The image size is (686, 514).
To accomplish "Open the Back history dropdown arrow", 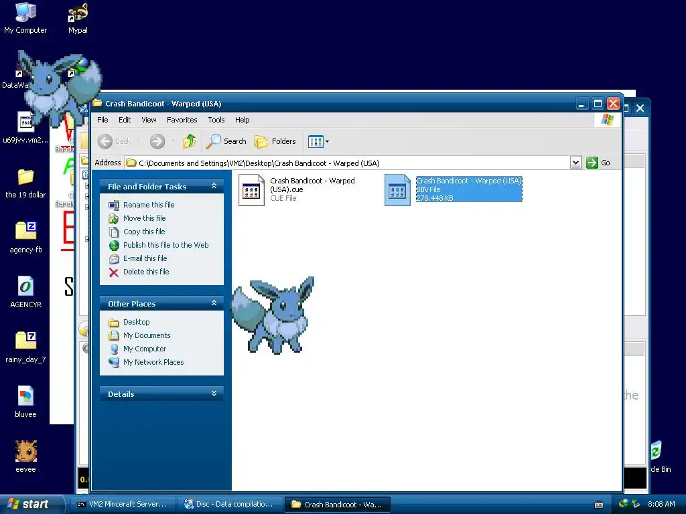I will [139, 141].
